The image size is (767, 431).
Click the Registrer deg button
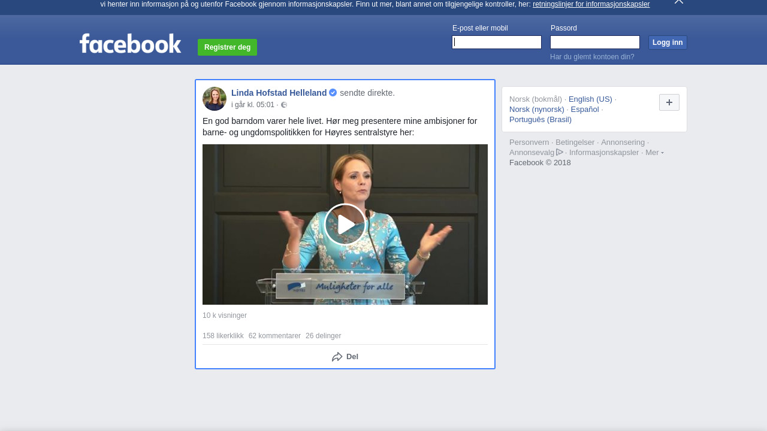tap(227, 47)
